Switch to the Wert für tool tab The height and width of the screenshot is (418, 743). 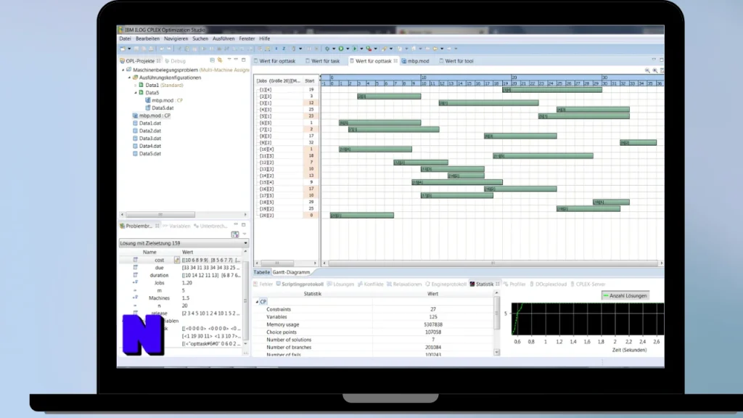click(456, 61)
